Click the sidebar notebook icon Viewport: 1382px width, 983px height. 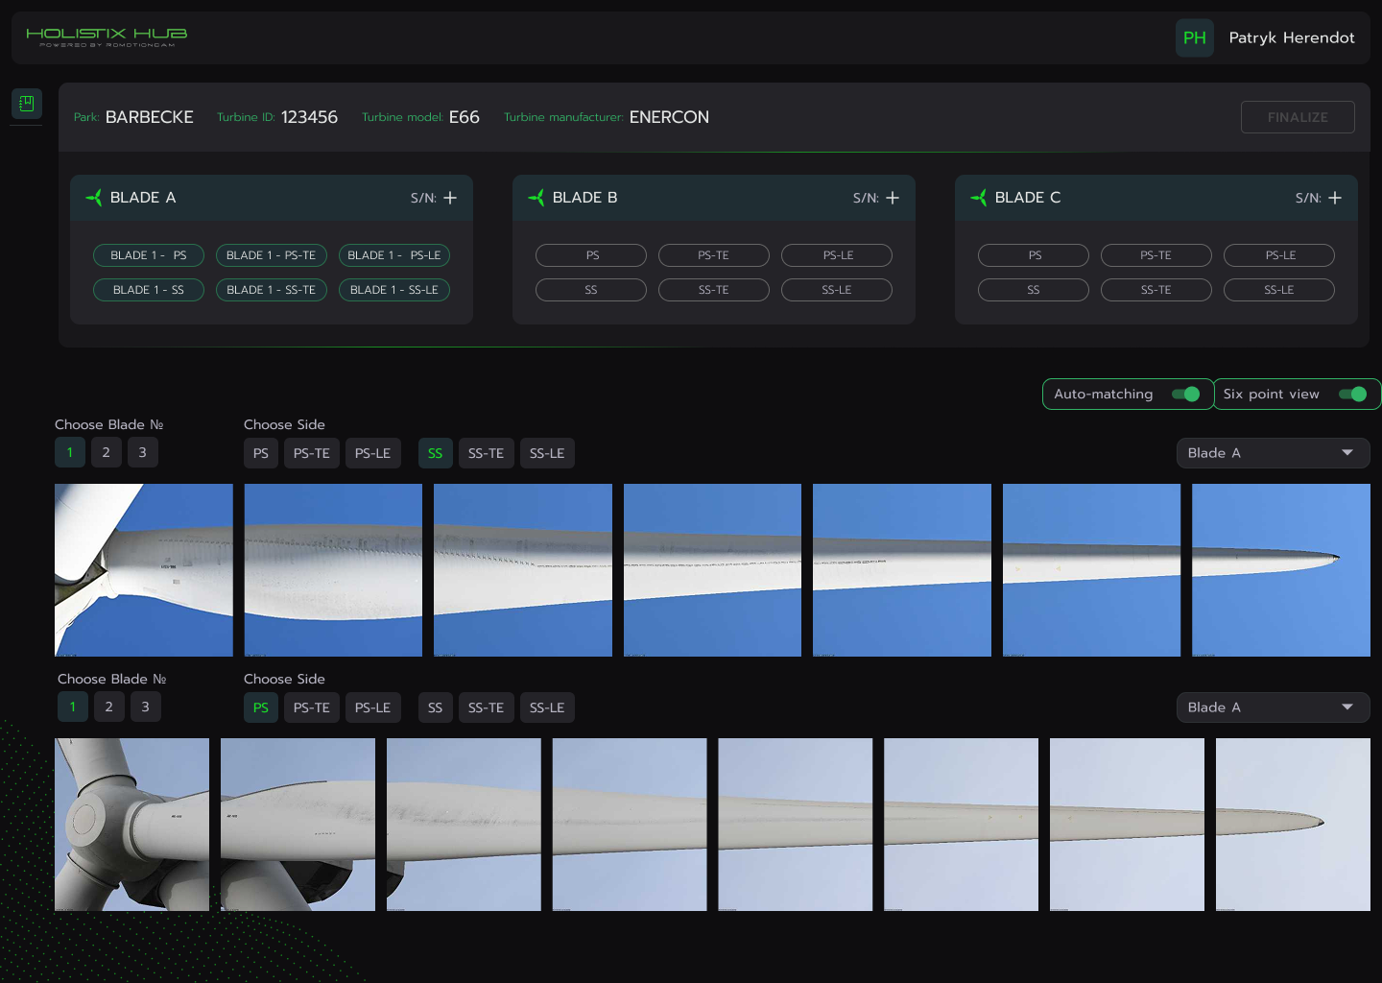[x=27, y=103]
